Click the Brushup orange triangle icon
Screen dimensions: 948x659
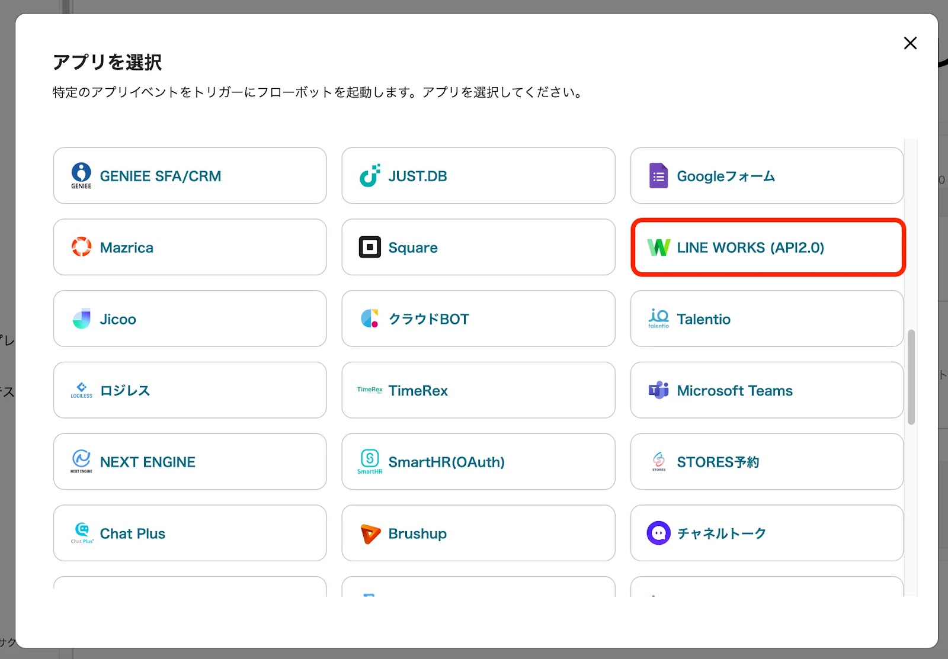370,533
